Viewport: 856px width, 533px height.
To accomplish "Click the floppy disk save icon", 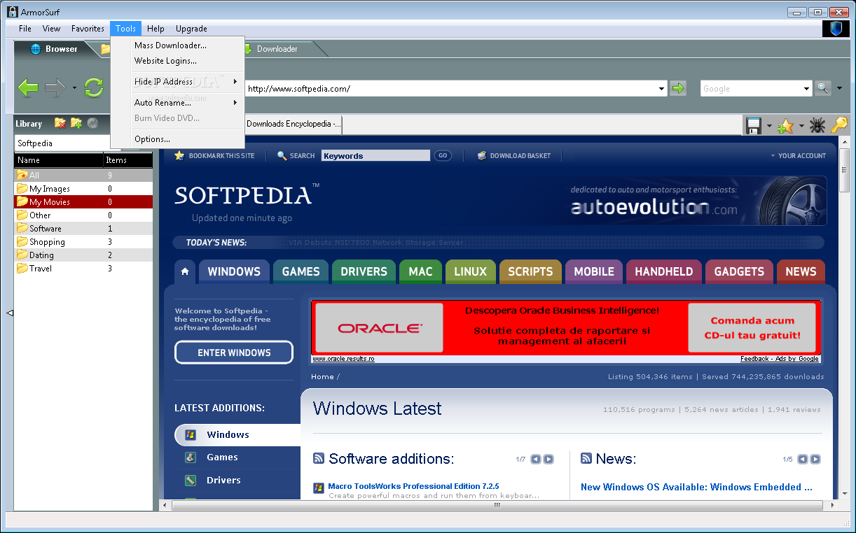I will point(754,126).
